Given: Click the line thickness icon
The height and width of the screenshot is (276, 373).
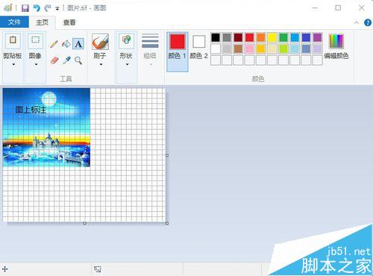Looking at the screenshot, I should 150,41.
